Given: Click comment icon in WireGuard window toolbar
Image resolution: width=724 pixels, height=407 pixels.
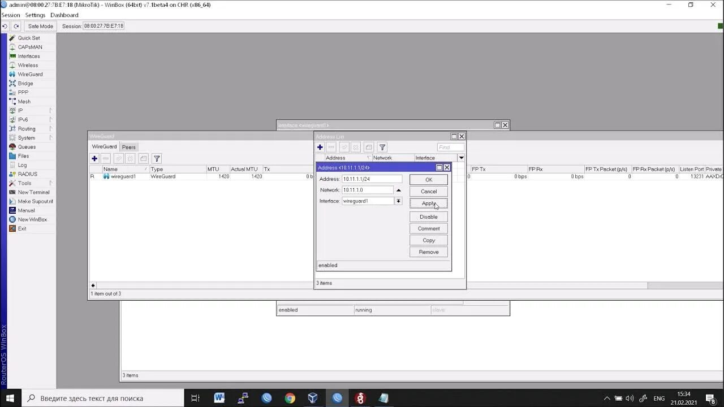Looking at the screenshot, I should tap(144, 159).
